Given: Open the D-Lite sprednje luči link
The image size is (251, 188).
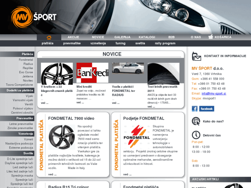Looking at the screenshot, I should coord(20,159).
